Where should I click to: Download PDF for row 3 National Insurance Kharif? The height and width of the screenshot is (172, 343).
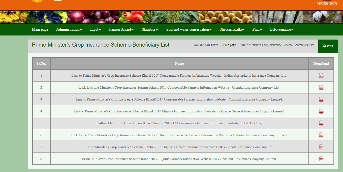tap(321, 99)
